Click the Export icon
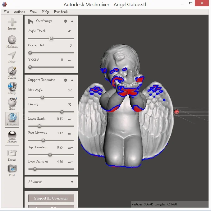Screen dimensions: 211x211 pos(12,153)
